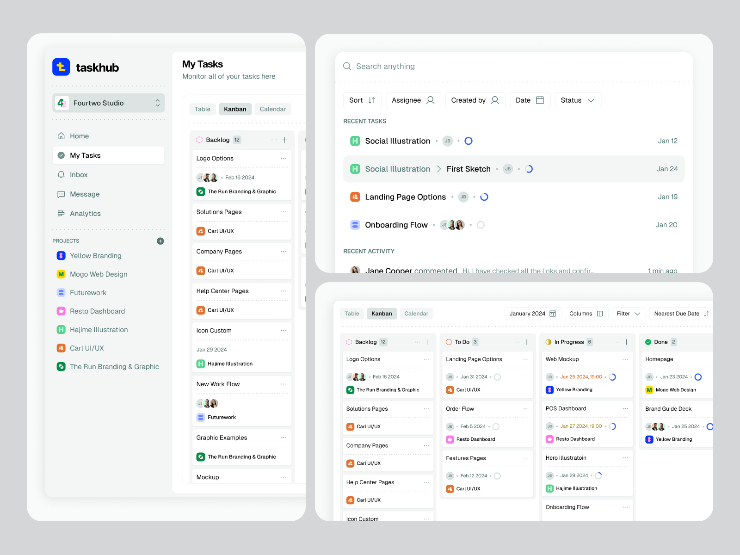Click the Created by filter button
Screen dimensions: 740x555
coord(475,100)
